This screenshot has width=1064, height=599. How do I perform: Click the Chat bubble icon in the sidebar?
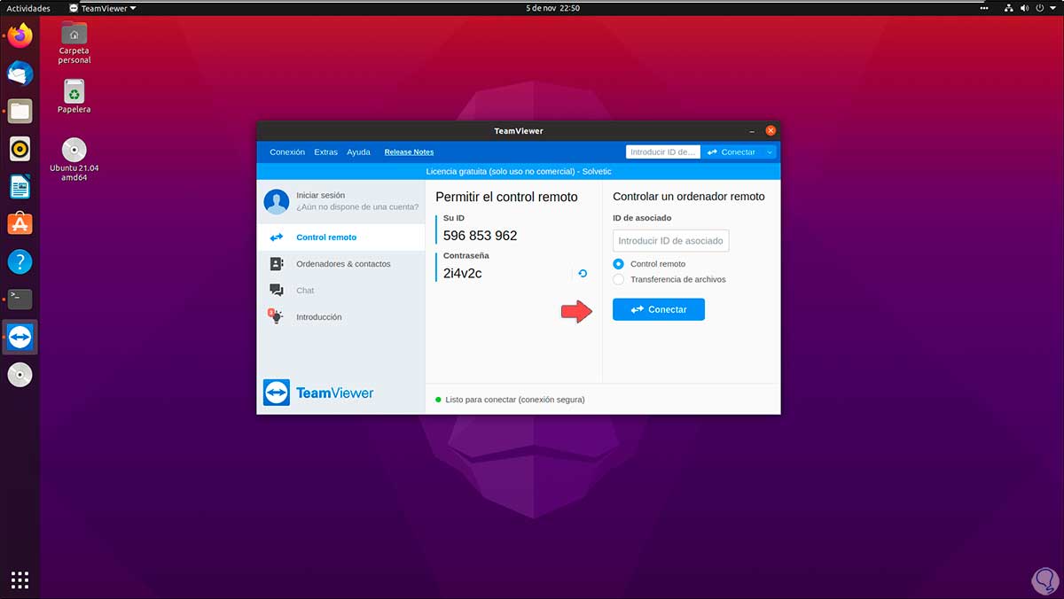pos(277,291)
